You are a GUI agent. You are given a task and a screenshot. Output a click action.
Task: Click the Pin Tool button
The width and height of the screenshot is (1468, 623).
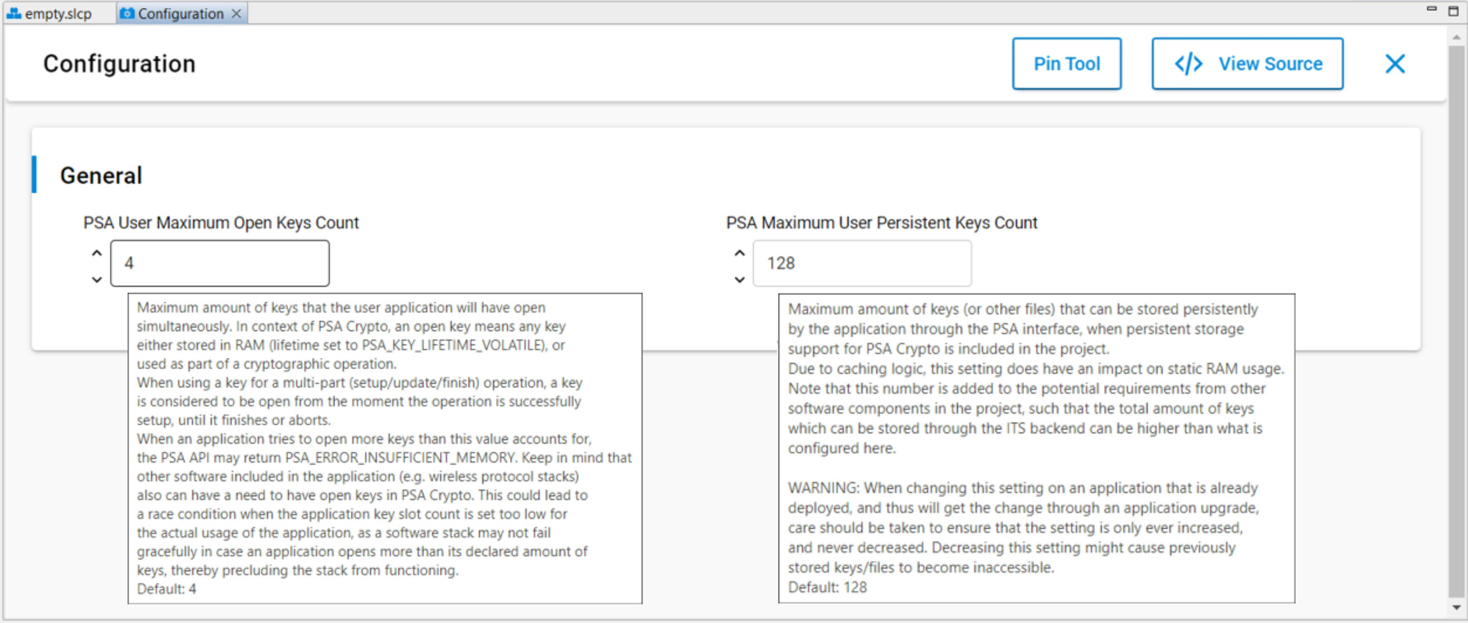click(x=1066, y=64)
